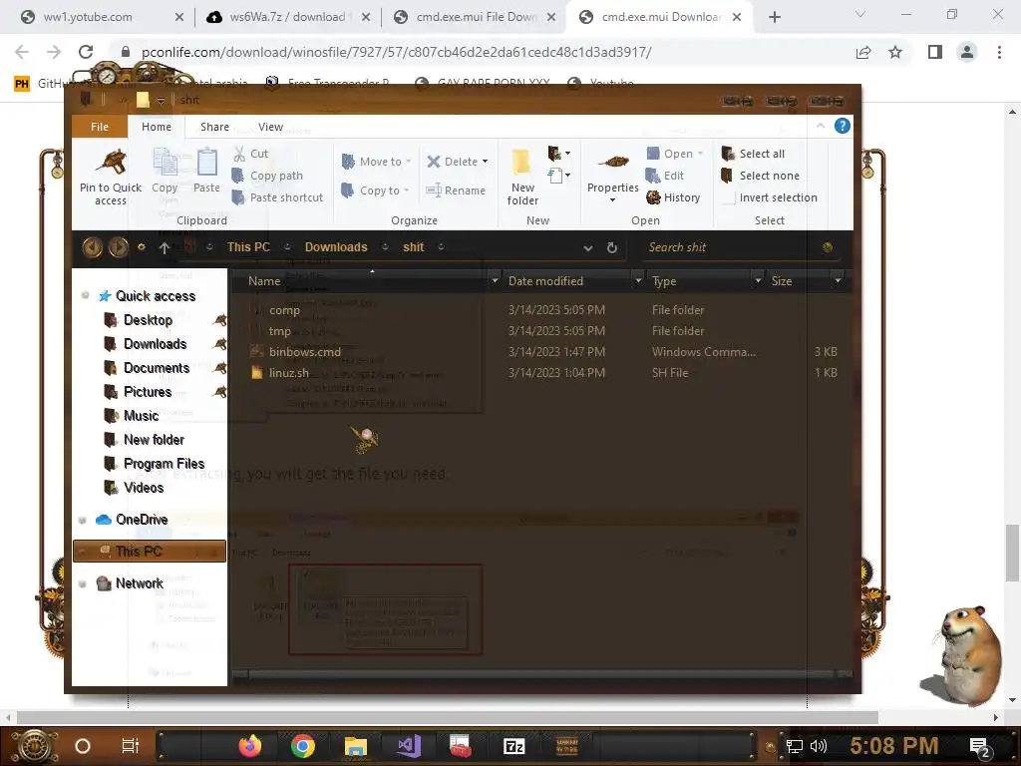
Task: Open a new Chrome tab
Action: click(774, 17)
